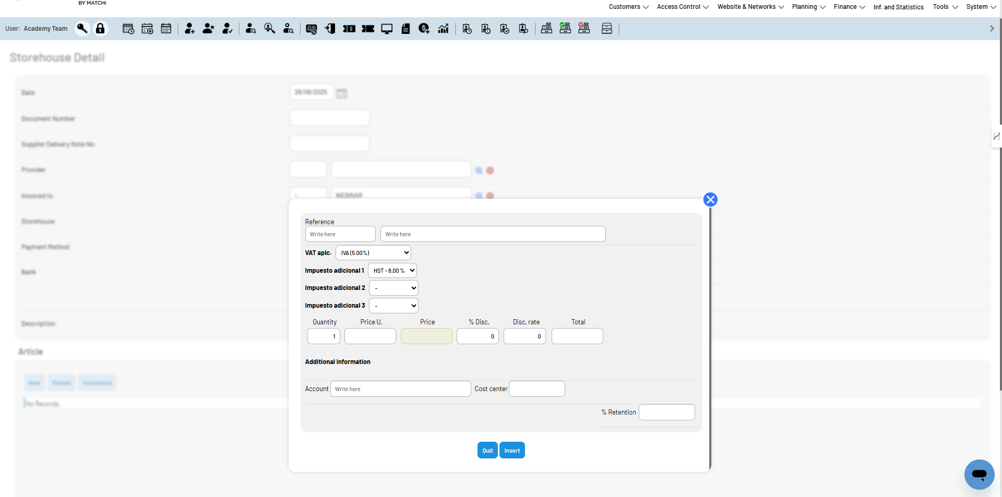Click the customer search icon in toolbar
This screenshot has width=1002, height=497.
click(x=250, y=29)
